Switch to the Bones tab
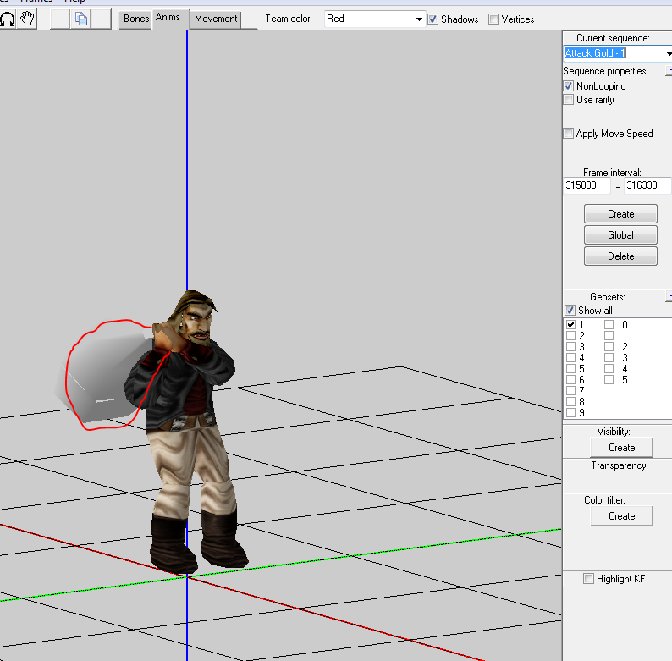Screen dimensions: 672x661 tap(136, 19)
